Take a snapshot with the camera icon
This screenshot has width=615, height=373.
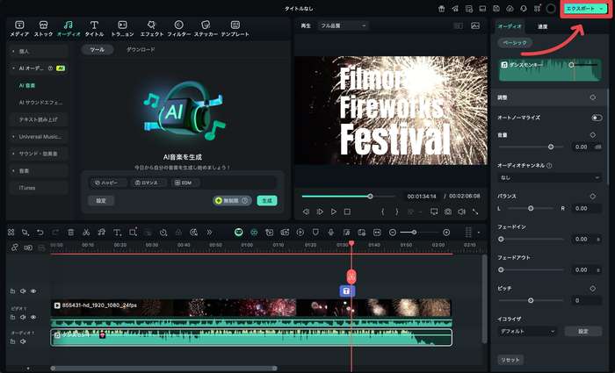click(448, 212)
